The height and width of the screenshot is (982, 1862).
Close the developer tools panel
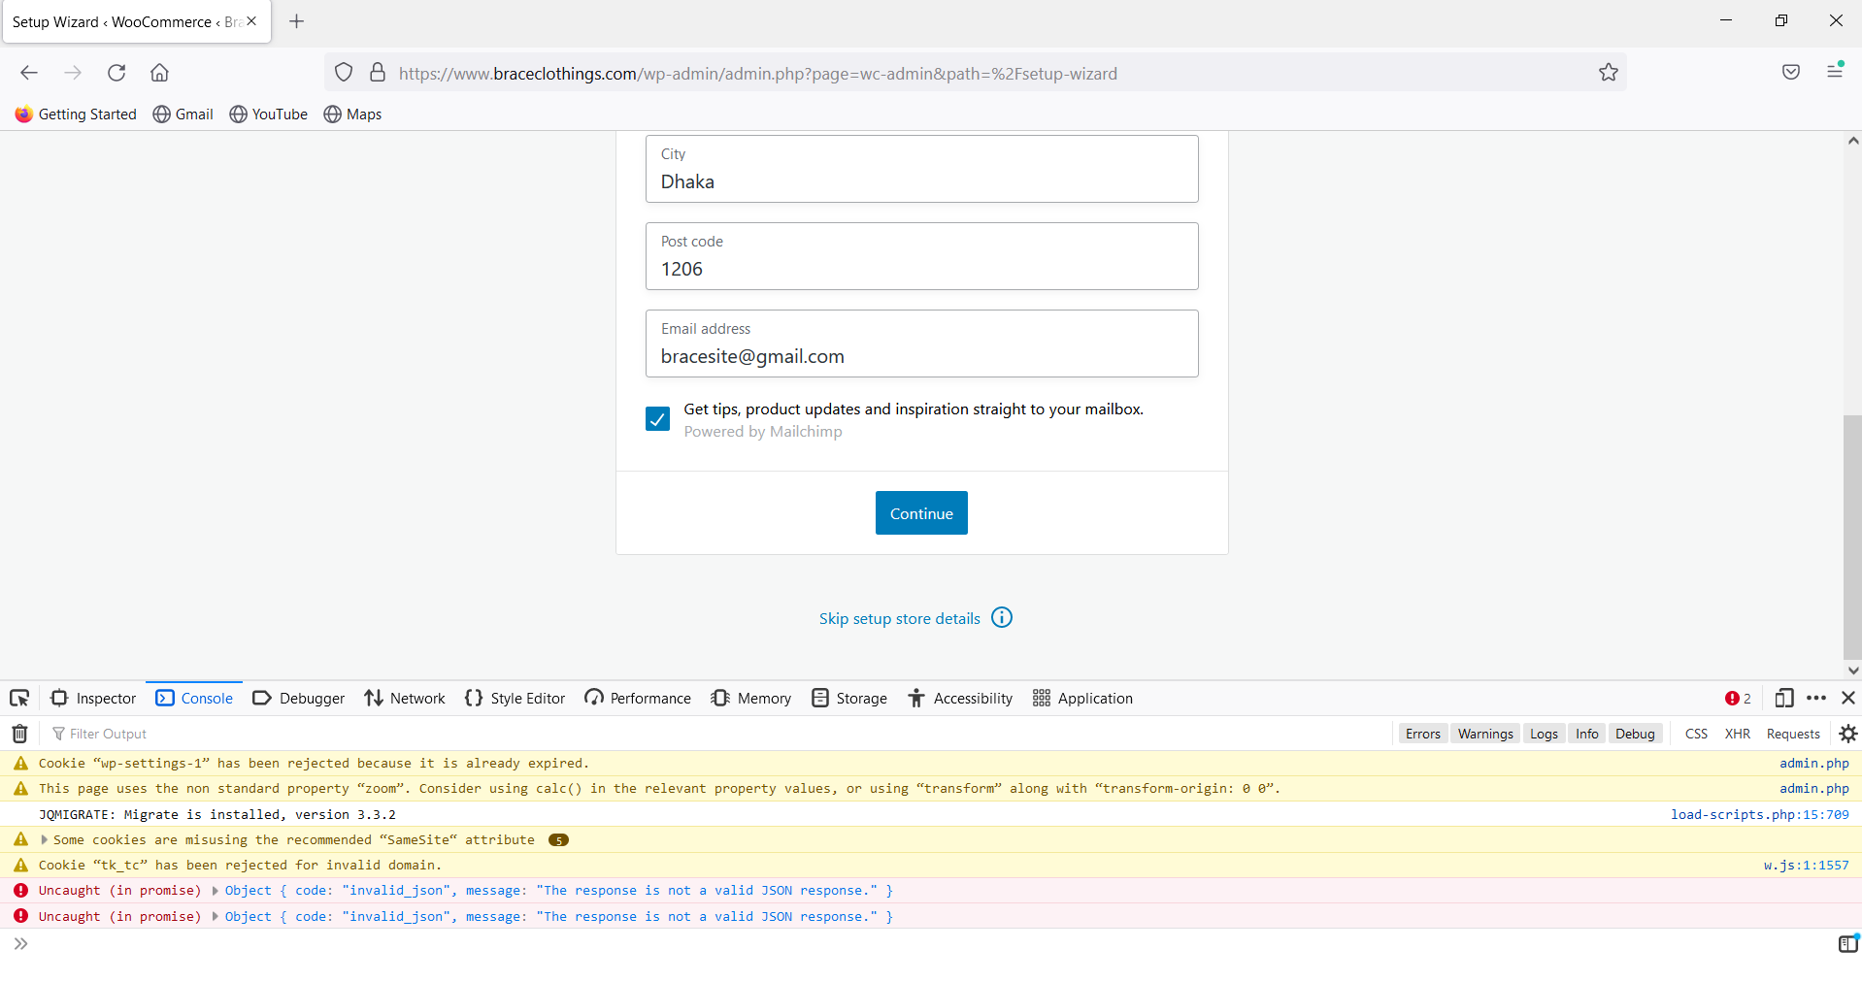pyautogui.click(x=1848, y=699)
